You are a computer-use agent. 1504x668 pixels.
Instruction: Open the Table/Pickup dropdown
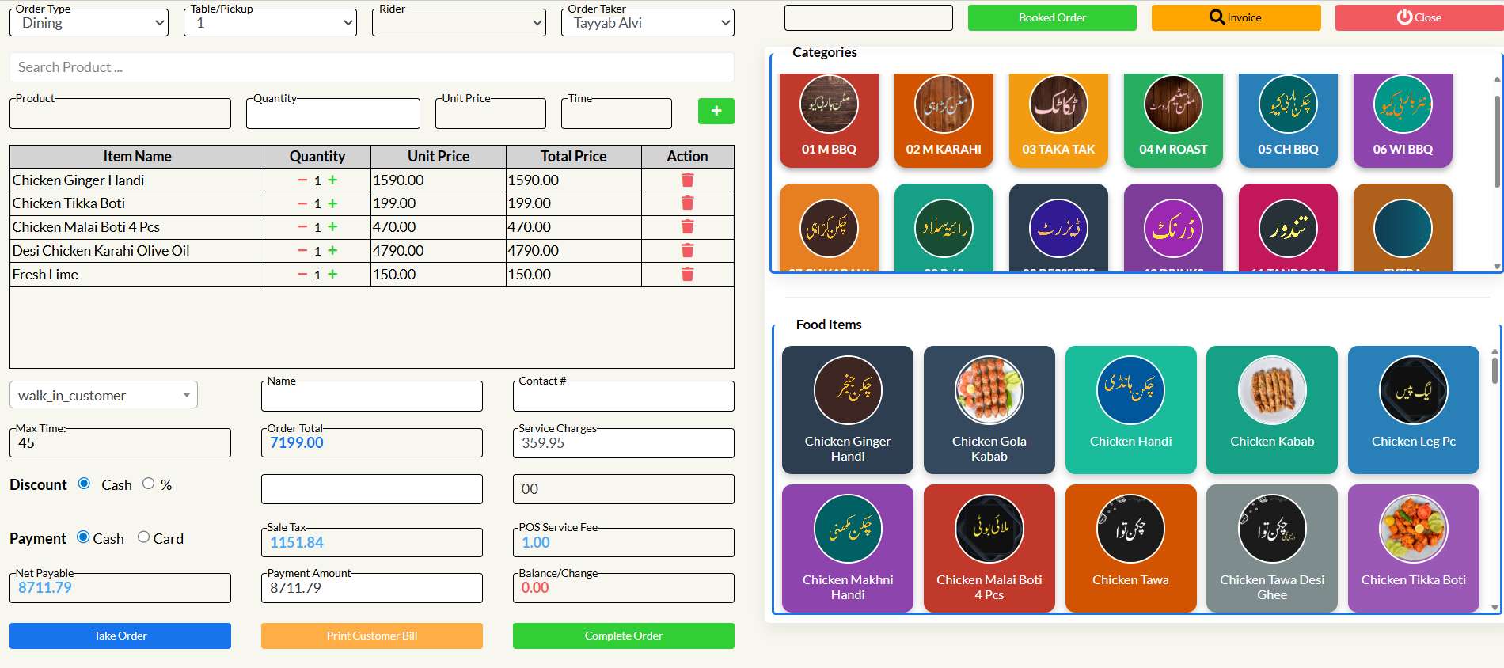[271, 23]
